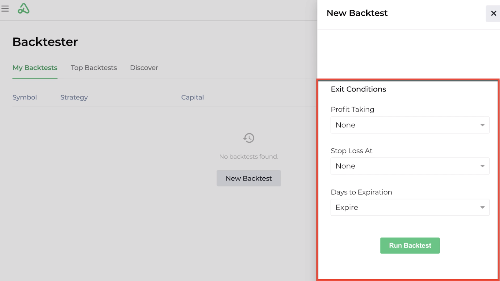
Task: Click the Backtester page title
Action: (x=45, y=42)
